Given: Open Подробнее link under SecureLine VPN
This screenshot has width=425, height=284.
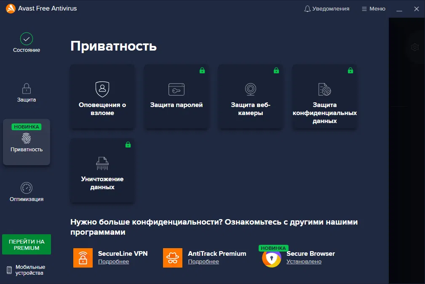Looking at the screenshot, I should pos(114,262).
